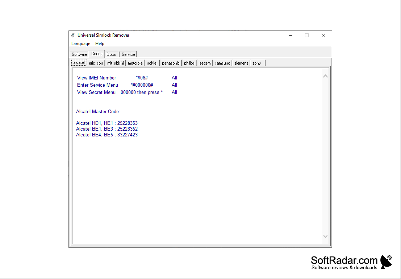
Task: Click the "Alcatel HD1, HE1 : 25228353" line
Action: pos(106,123)
